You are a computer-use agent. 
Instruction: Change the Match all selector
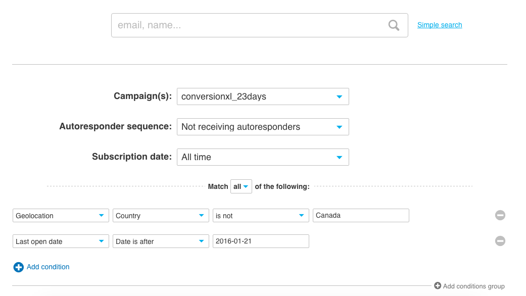click(241, 186)
